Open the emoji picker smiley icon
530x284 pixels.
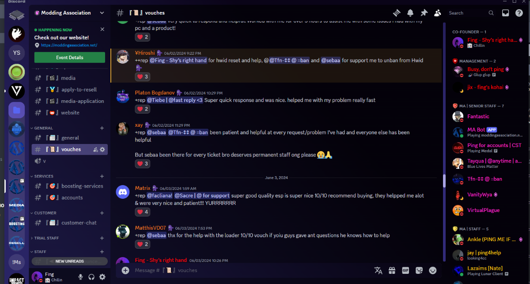(433, 270)
